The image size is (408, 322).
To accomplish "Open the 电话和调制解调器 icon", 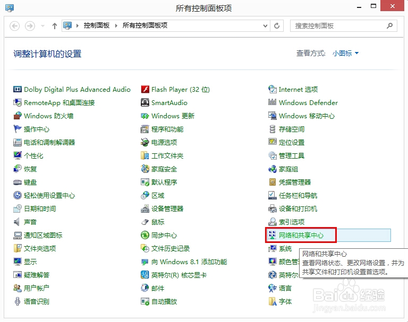I will point(17,142).
